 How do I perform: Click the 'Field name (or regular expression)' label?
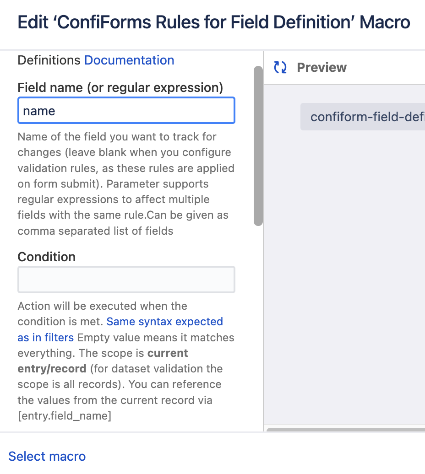coord(120,87)
